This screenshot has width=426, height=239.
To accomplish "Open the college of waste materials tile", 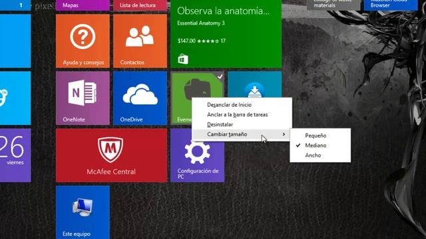I will (x=333, y=5).
